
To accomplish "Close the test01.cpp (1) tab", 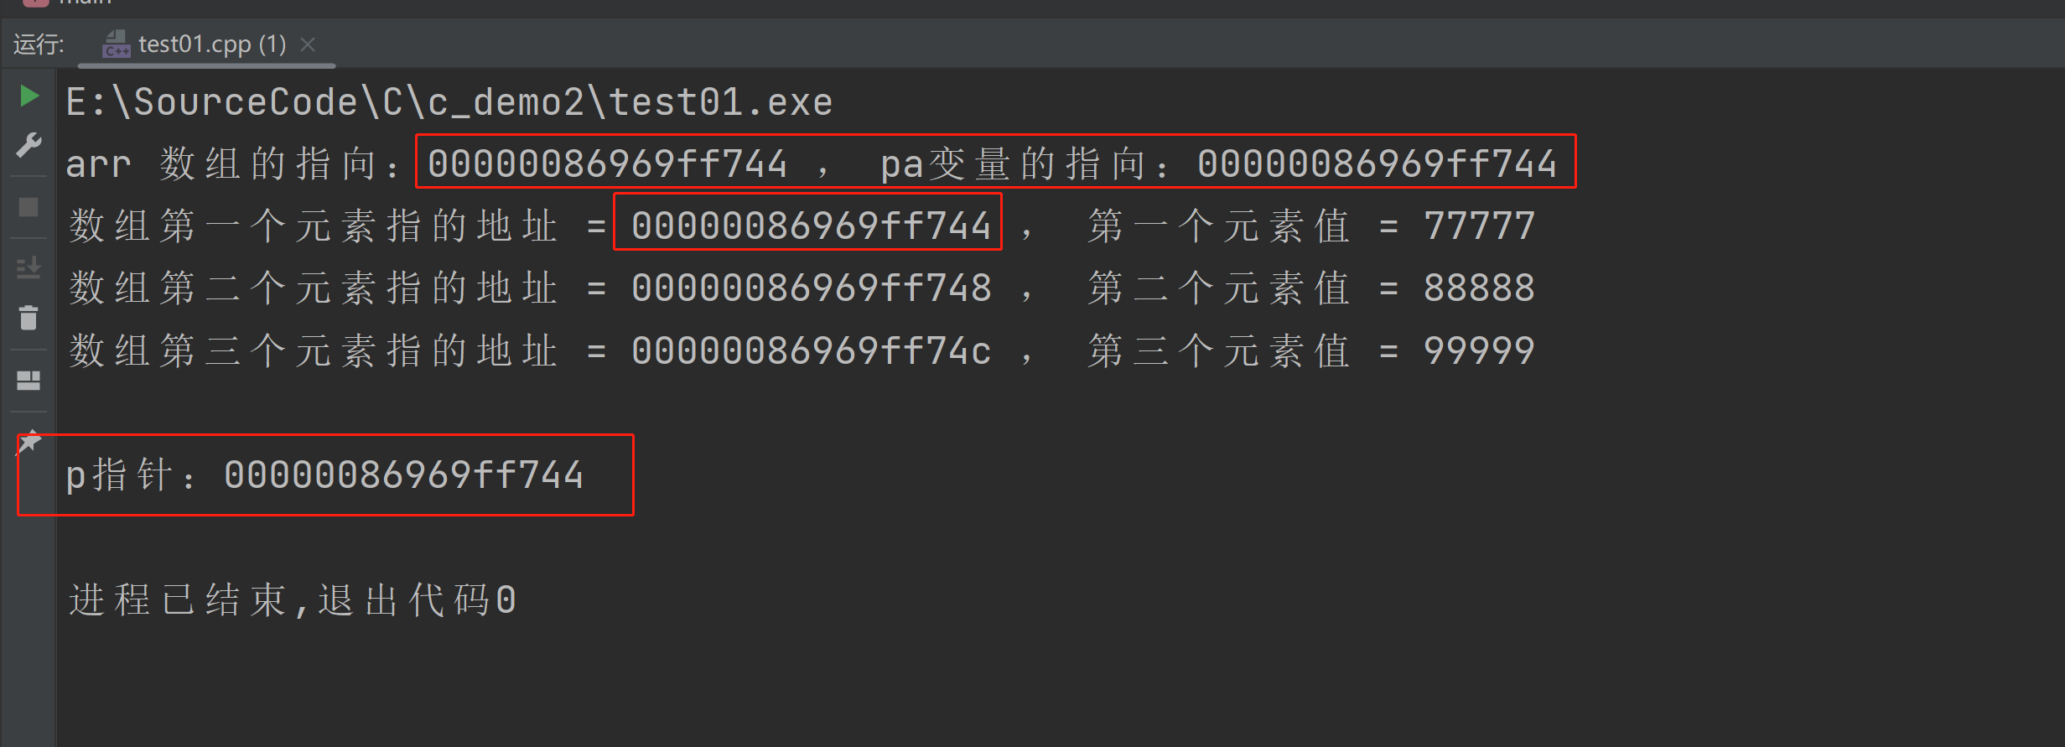I will tap(309, 44).
